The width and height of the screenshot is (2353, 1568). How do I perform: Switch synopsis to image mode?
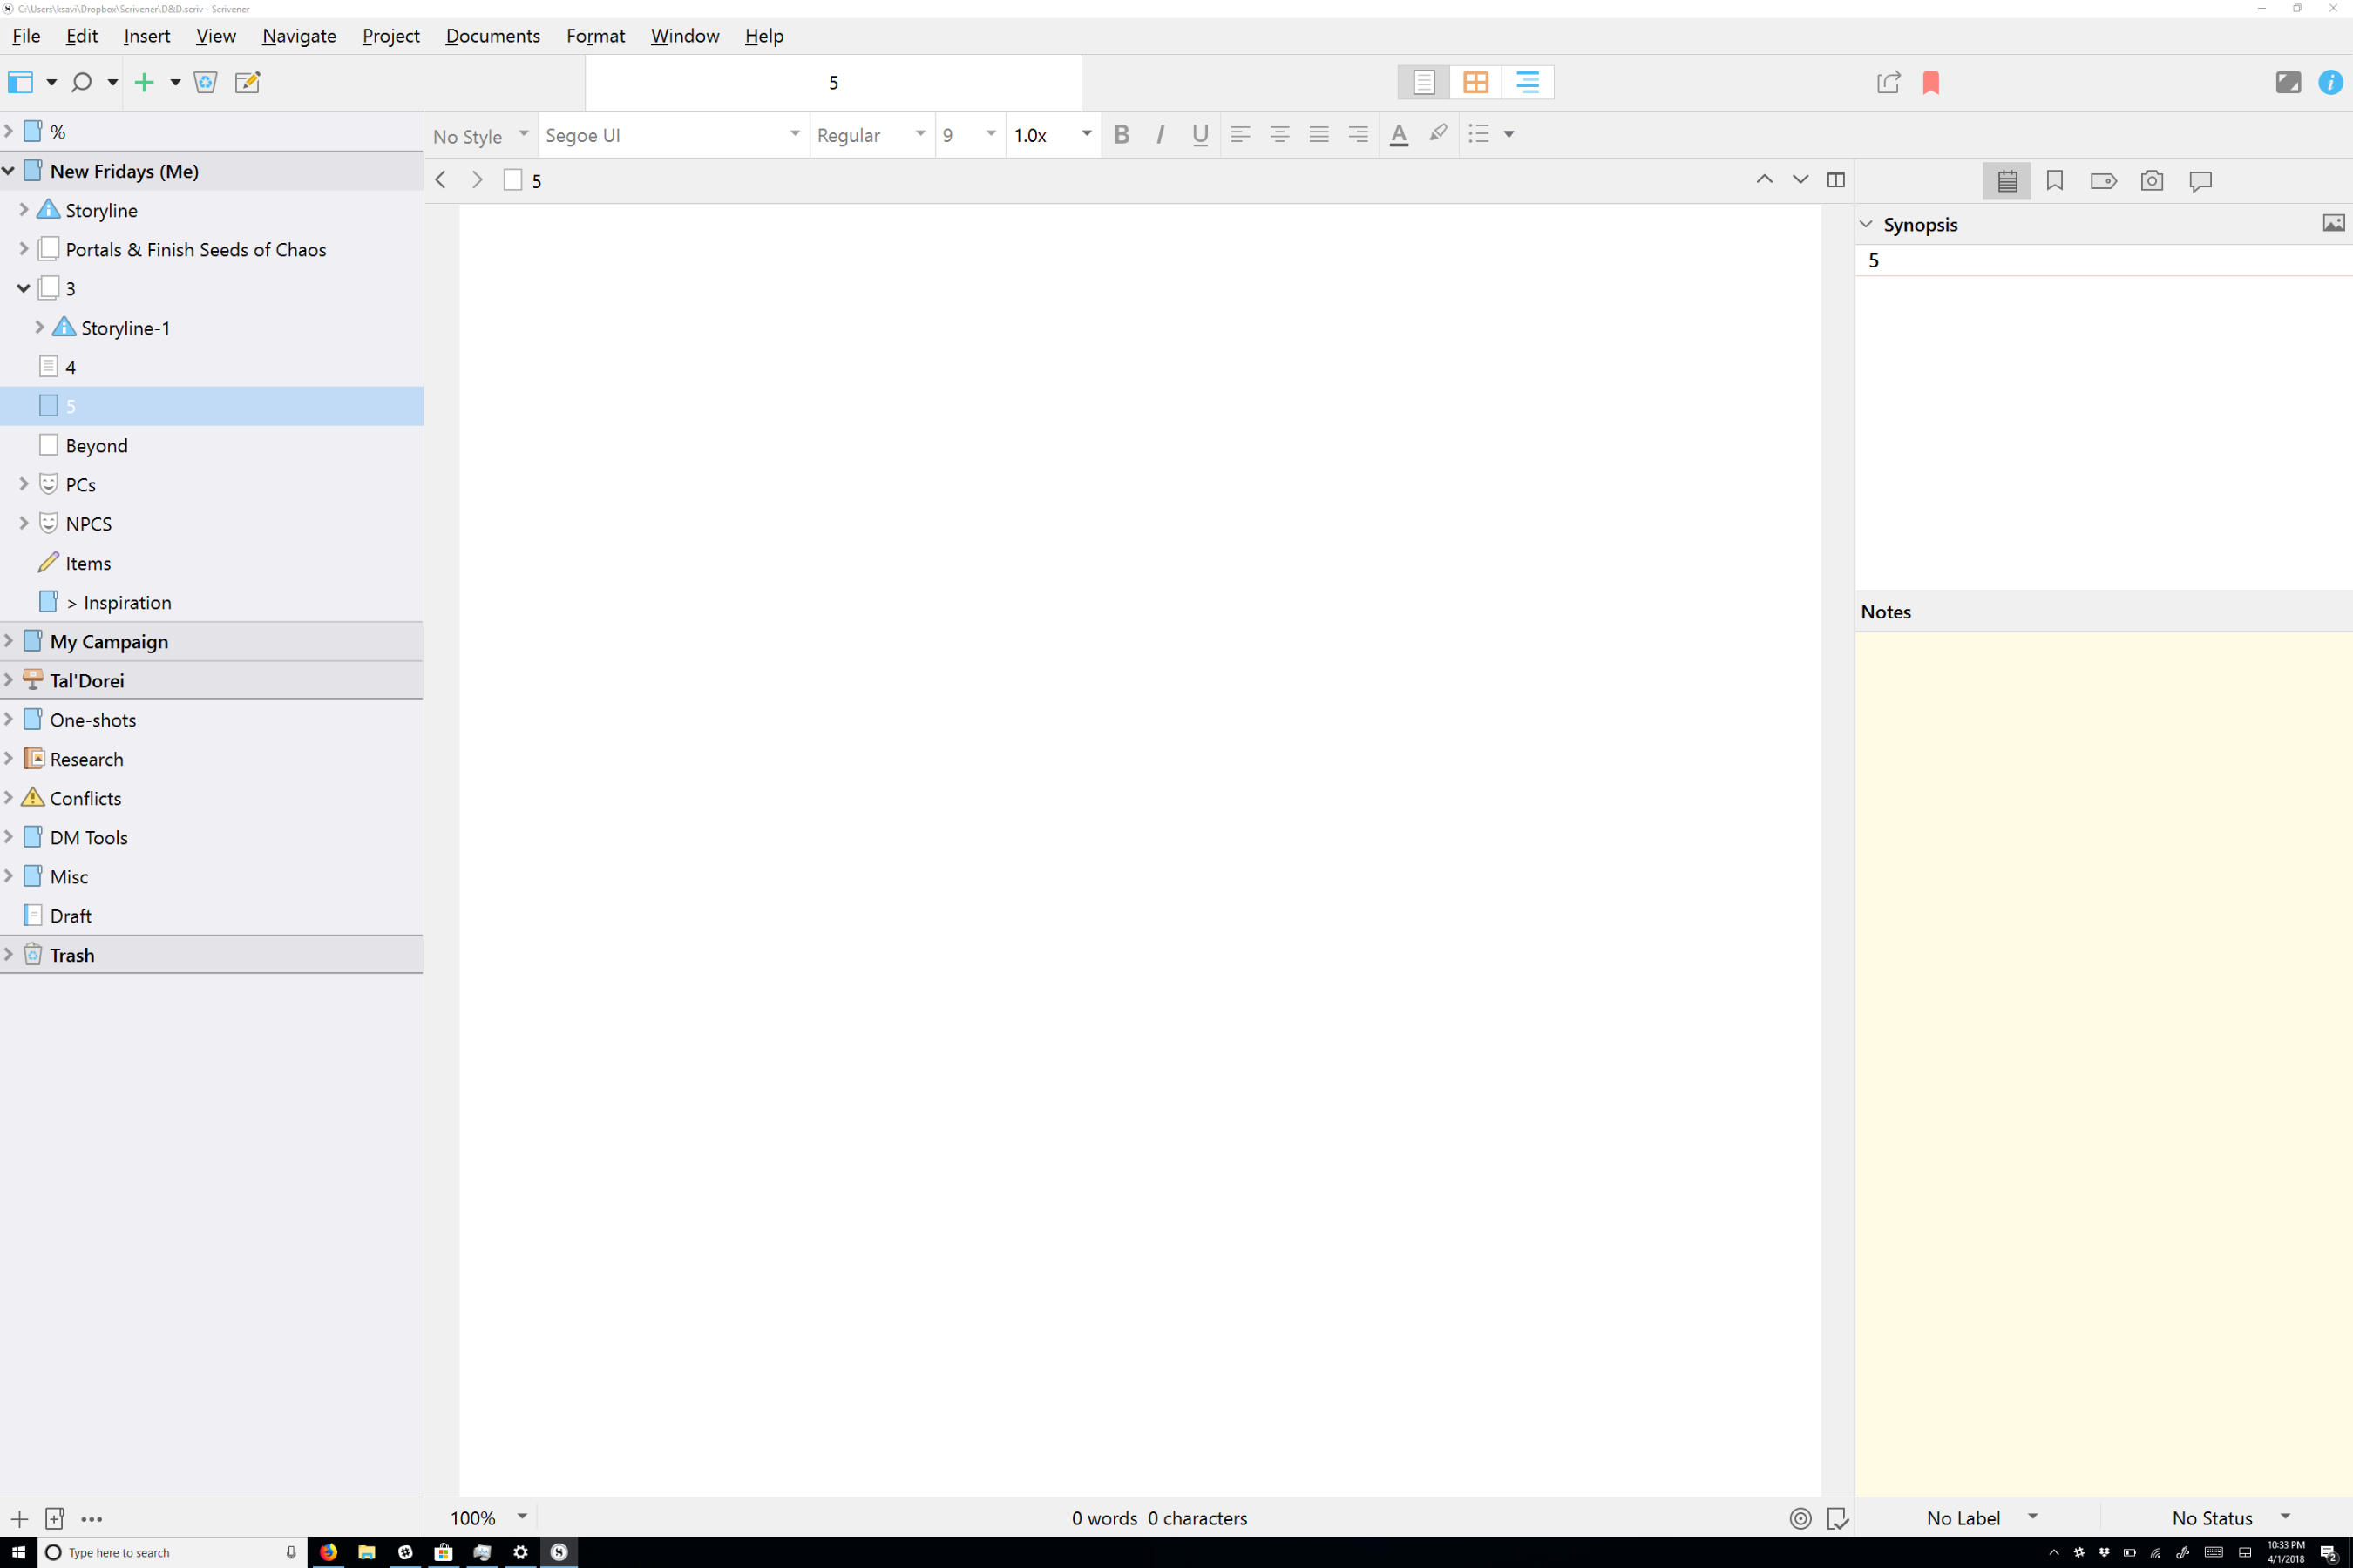tap(2333, 223)
